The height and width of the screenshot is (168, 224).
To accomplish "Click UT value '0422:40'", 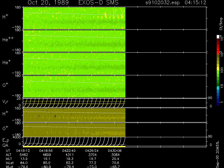I will click(69, 151).
